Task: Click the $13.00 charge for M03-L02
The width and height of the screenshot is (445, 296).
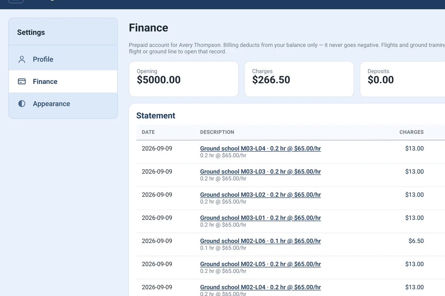Action: pyautogui.click(x=414, y=195)
